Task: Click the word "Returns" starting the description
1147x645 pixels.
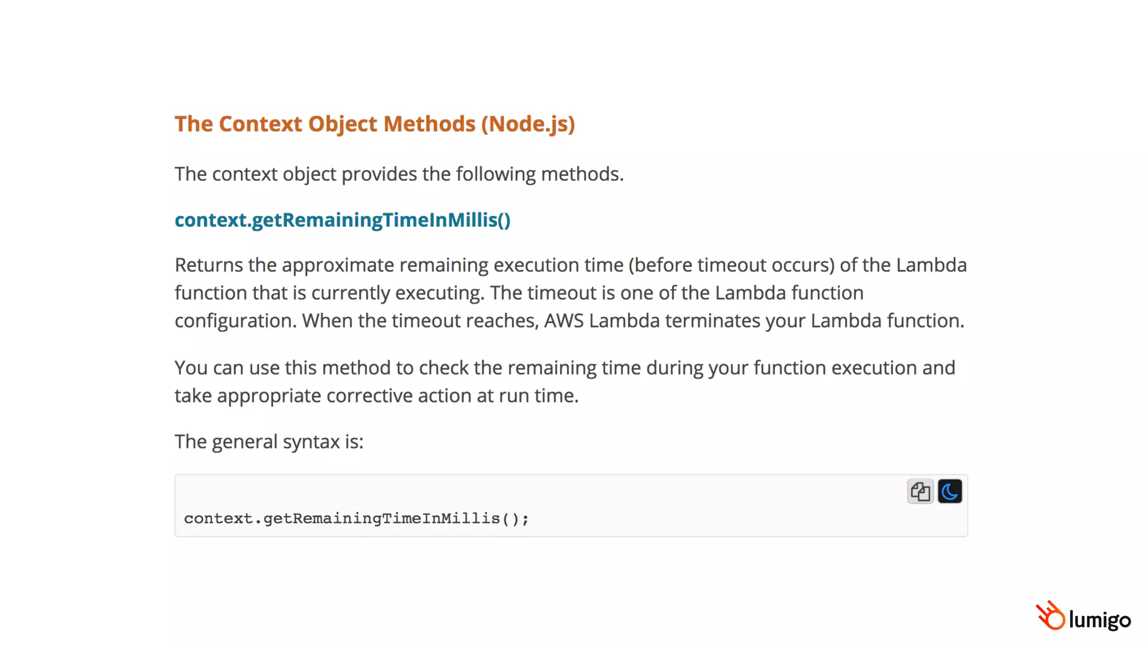Action: tap(209, 265)
